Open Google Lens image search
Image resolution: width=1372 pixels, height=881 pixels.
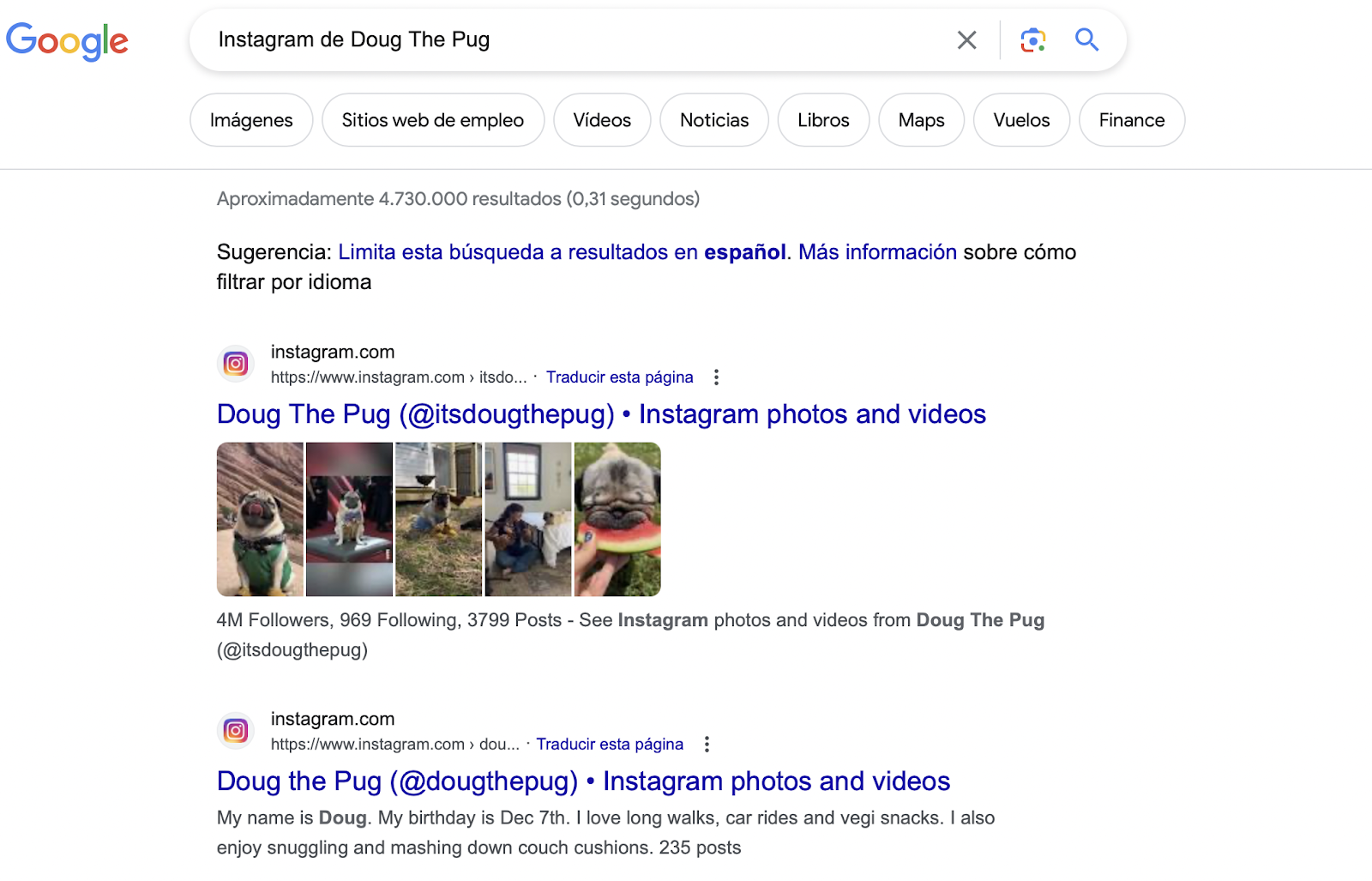pyautogui.click(x=1032, y=39)
